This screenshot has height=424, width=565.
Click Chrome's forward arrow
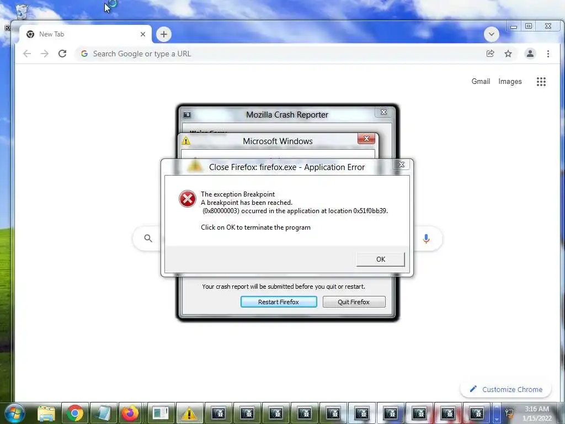point(44,54)
